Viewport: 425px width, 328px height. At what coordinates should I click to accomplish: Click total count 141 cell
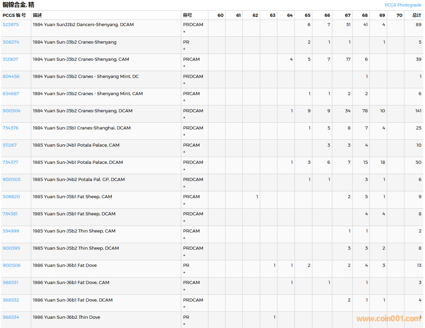(x=418, y=111)
